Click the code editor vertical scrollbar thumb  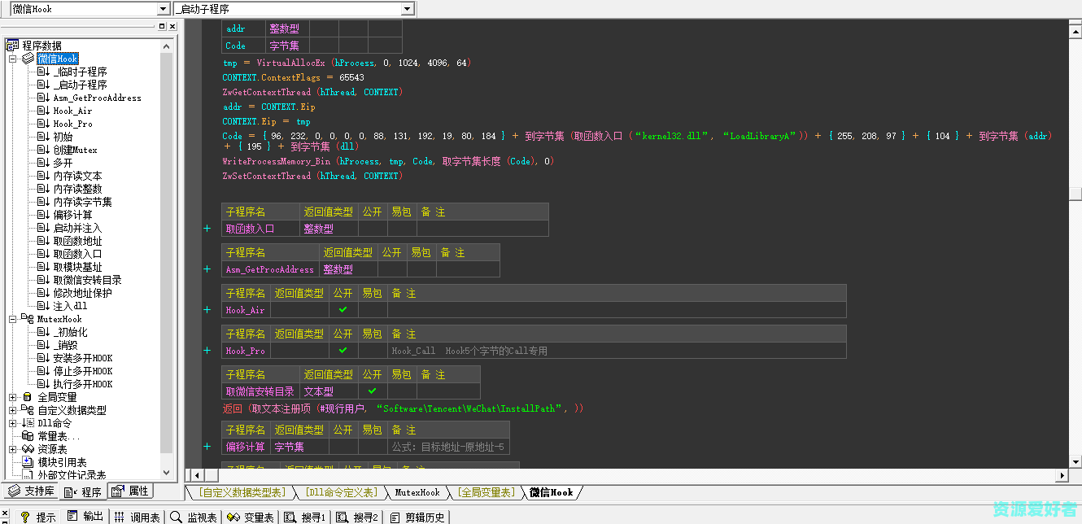[x=1075, y=193]
